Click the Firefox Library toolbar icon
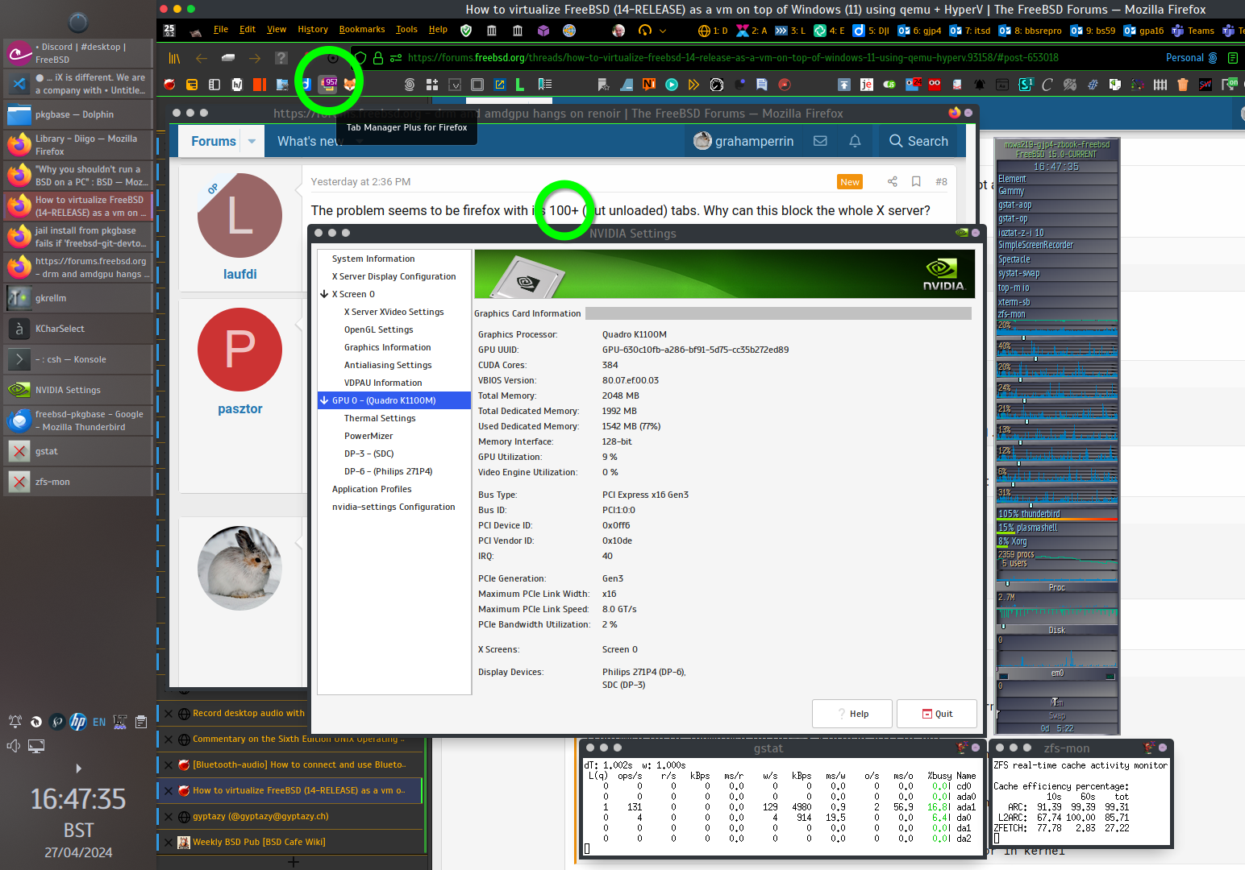The height and width of the screenshot is (870, 1245). pos(174,58)
